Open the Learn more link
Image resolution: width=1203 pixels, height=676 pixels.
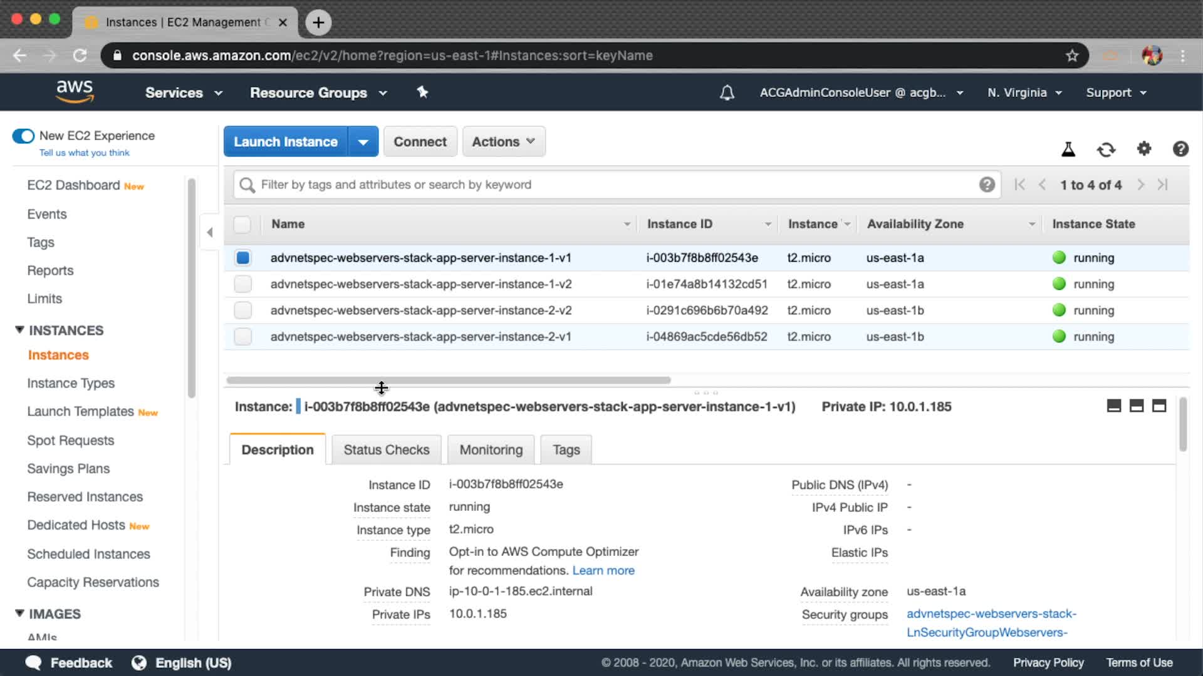pyautogui.click(x=603, y=570)
